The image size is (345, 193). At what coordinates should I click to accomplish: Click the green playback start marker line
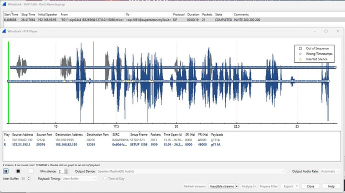[x=8, y=82]
